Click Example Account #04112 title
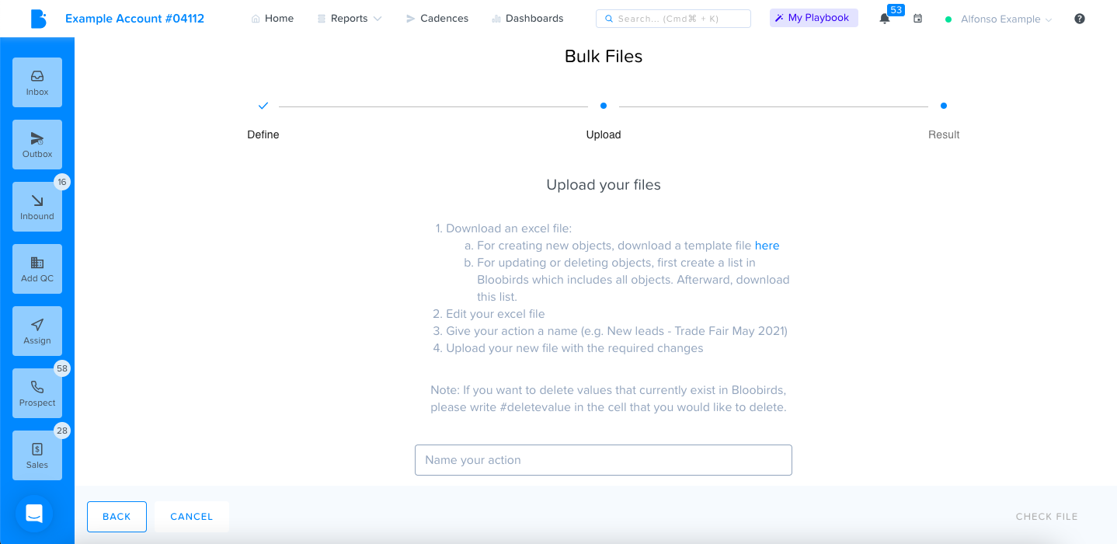1117x544 pixels. [x=134, y=19]
